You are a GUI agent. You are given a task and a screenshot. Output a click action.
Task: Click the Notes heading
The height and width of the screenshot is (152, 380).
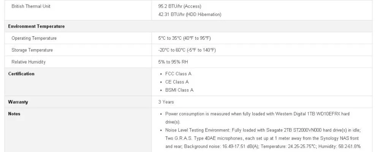(x=14, y=114)
